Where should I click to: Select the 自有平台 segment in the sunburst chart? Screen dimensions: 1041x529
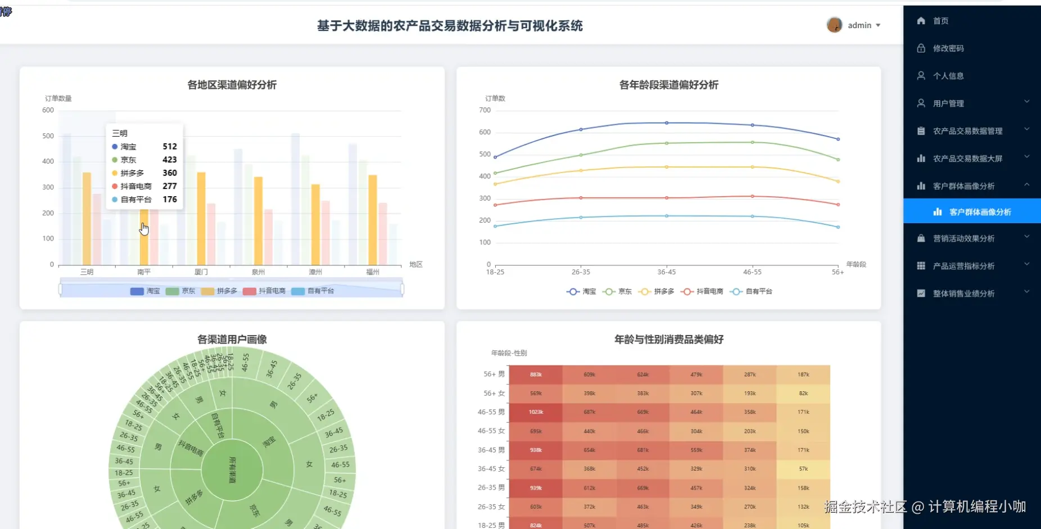click(x=219, y=425)
